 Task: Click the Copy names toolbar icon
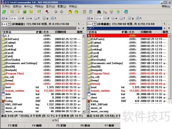[118, 12]
